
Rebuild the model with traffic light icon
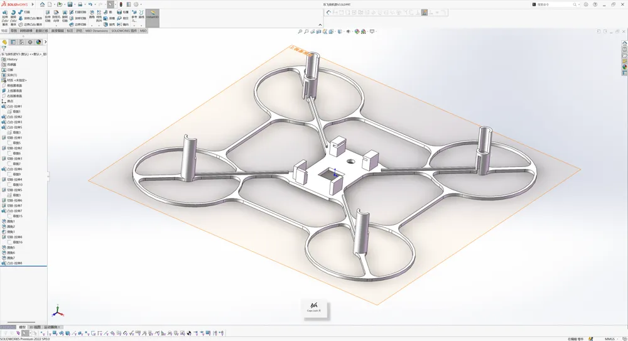[121, 4]
